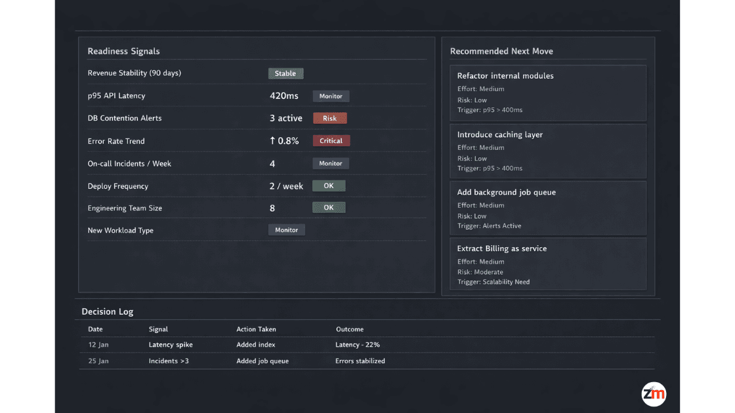
Task: Click the New Workload Type label
Action: (x=121, y=230)
